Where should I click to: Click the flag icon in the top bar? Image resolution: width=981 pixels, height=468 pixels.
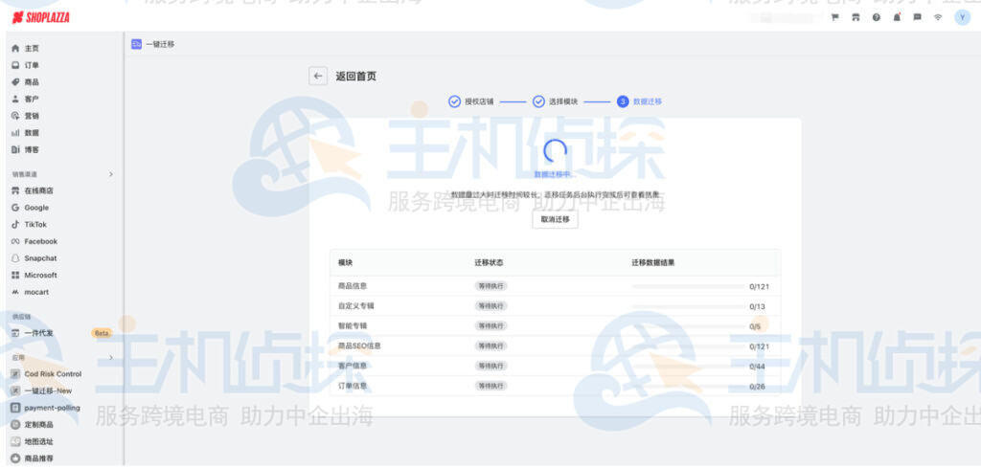834,17
